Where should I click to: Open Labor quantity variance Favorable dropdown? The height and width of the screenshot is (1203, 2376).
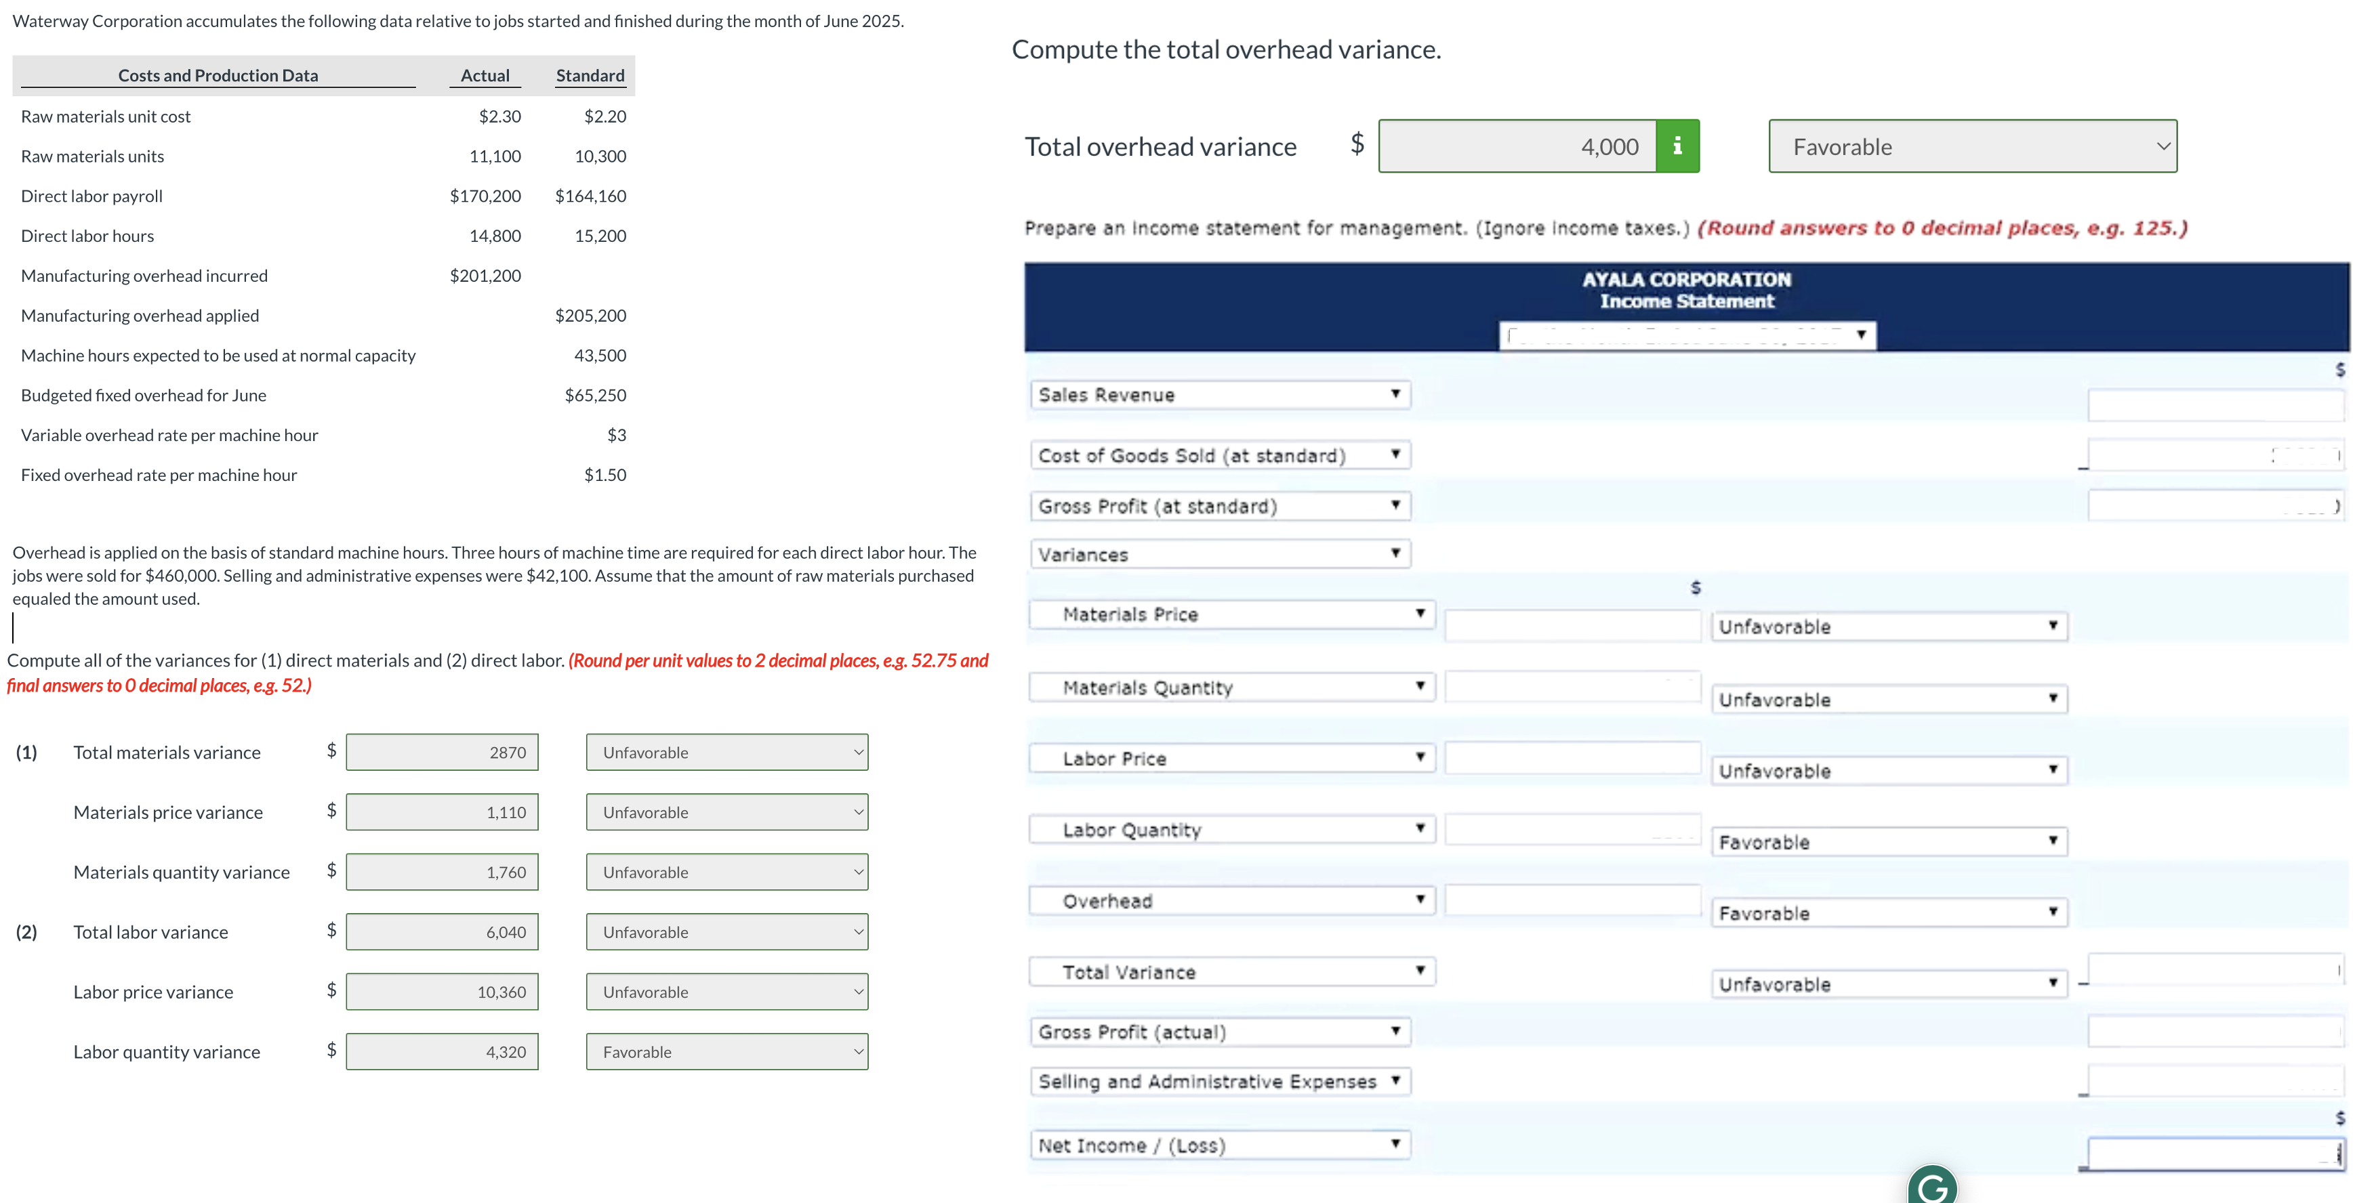726,1052
